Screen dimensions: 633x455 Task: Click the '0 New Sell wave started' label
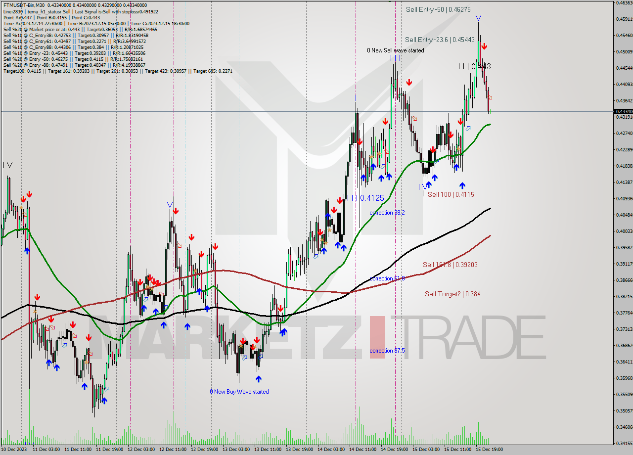(395, 50)
